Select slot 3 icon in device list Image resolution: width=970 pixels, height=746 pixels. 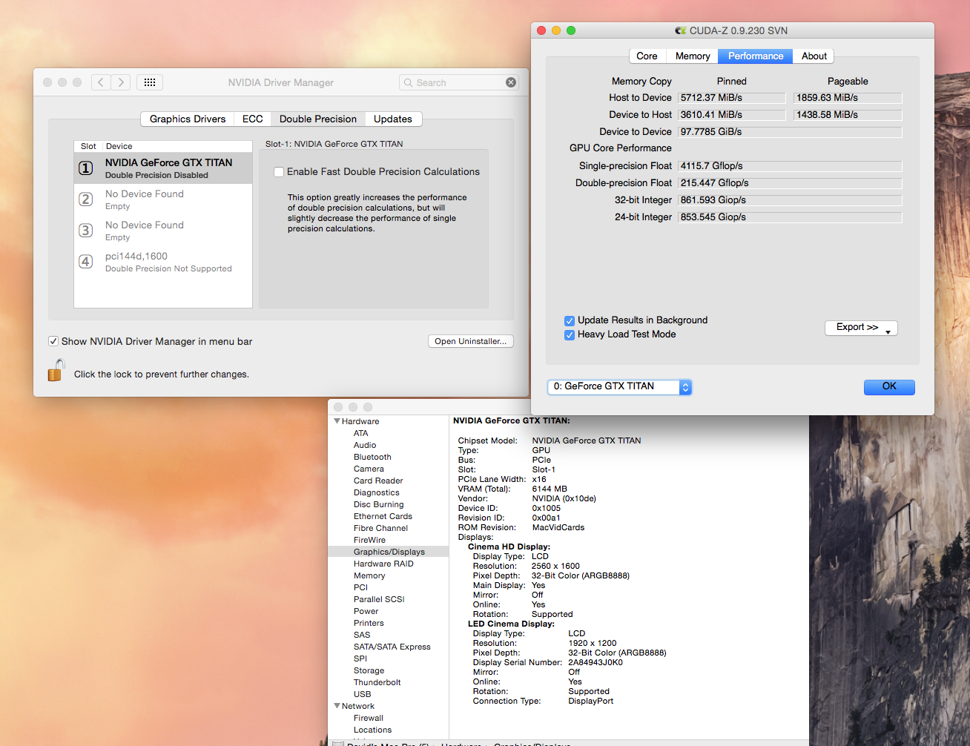[86, 231]
